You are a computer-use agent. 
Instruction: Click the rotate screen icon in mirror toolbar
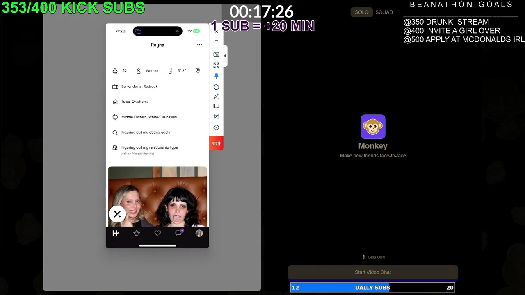point(216,87)
